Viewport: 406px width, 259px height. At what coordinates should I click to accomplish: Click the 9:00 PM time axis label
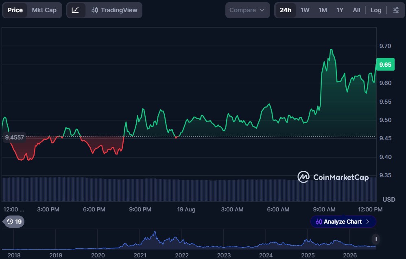[x=140, y=209]
